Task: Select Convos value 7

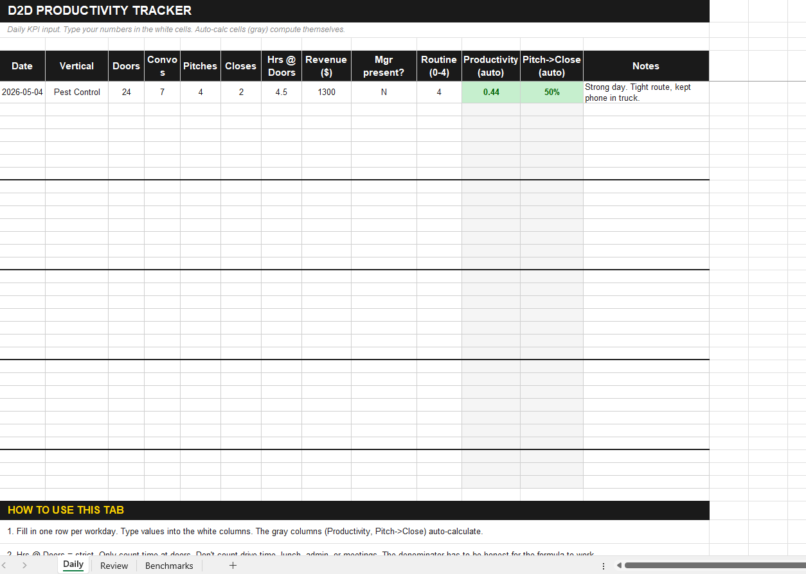Action: pos(162,92)
